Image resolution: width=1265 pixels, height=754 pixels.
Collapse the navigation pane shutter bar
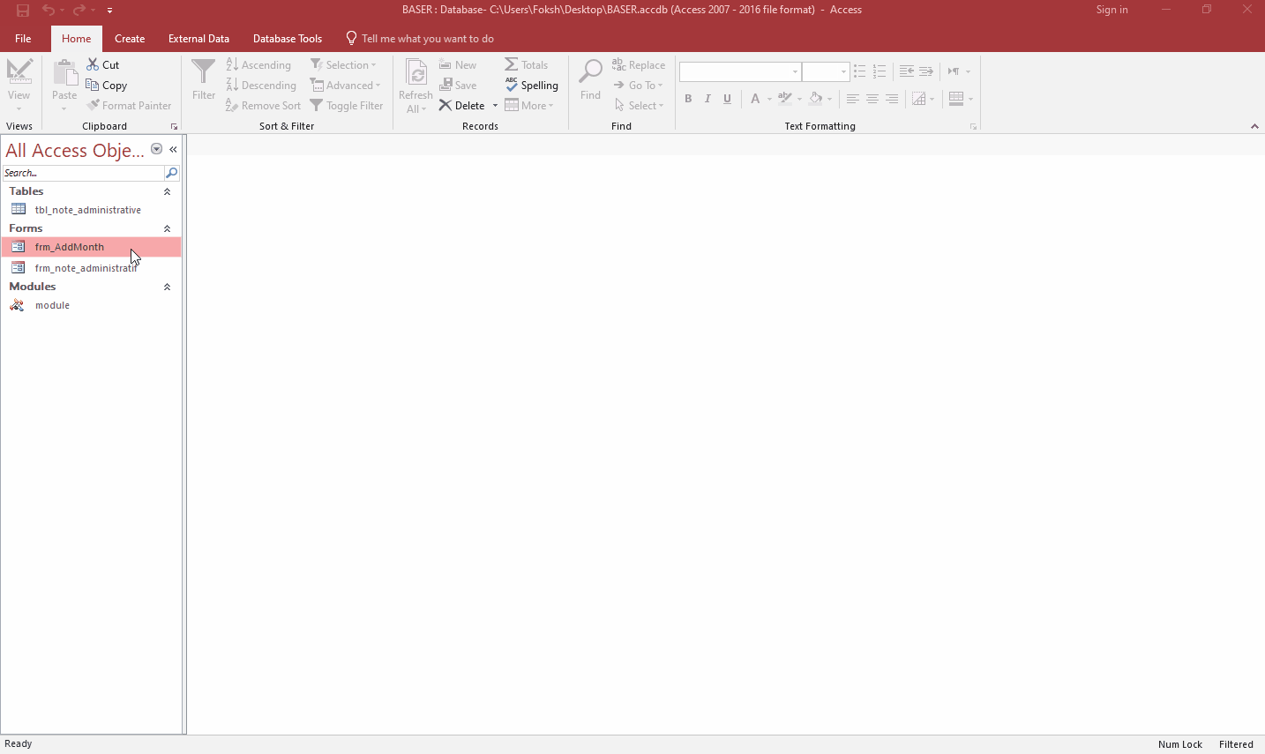click(x=173, y=149)
